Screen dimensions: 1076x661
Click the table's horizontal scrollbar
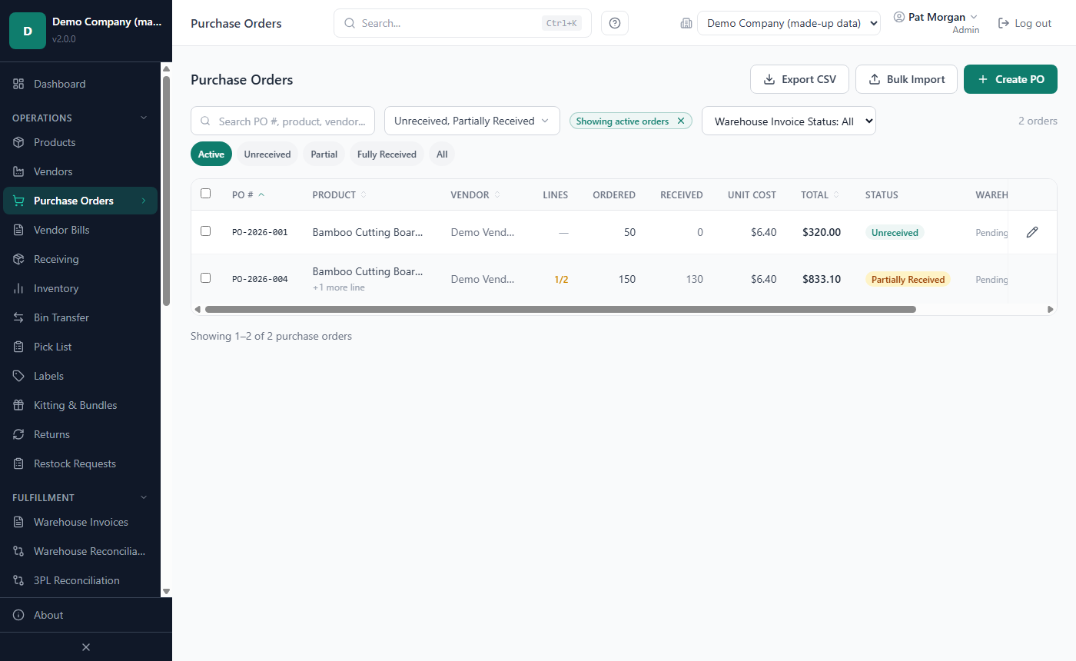[560, 309]
